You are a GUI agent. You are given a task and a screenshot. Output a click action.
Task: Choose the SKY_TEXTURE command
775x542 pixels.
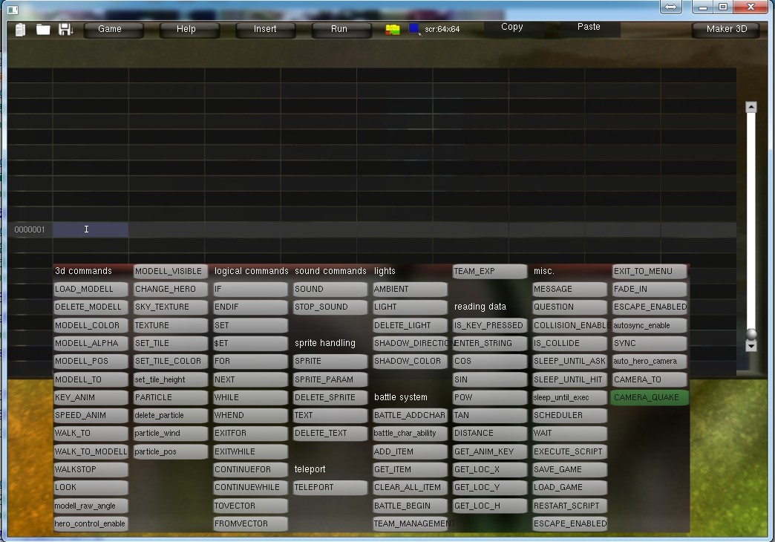click(171, 307)
